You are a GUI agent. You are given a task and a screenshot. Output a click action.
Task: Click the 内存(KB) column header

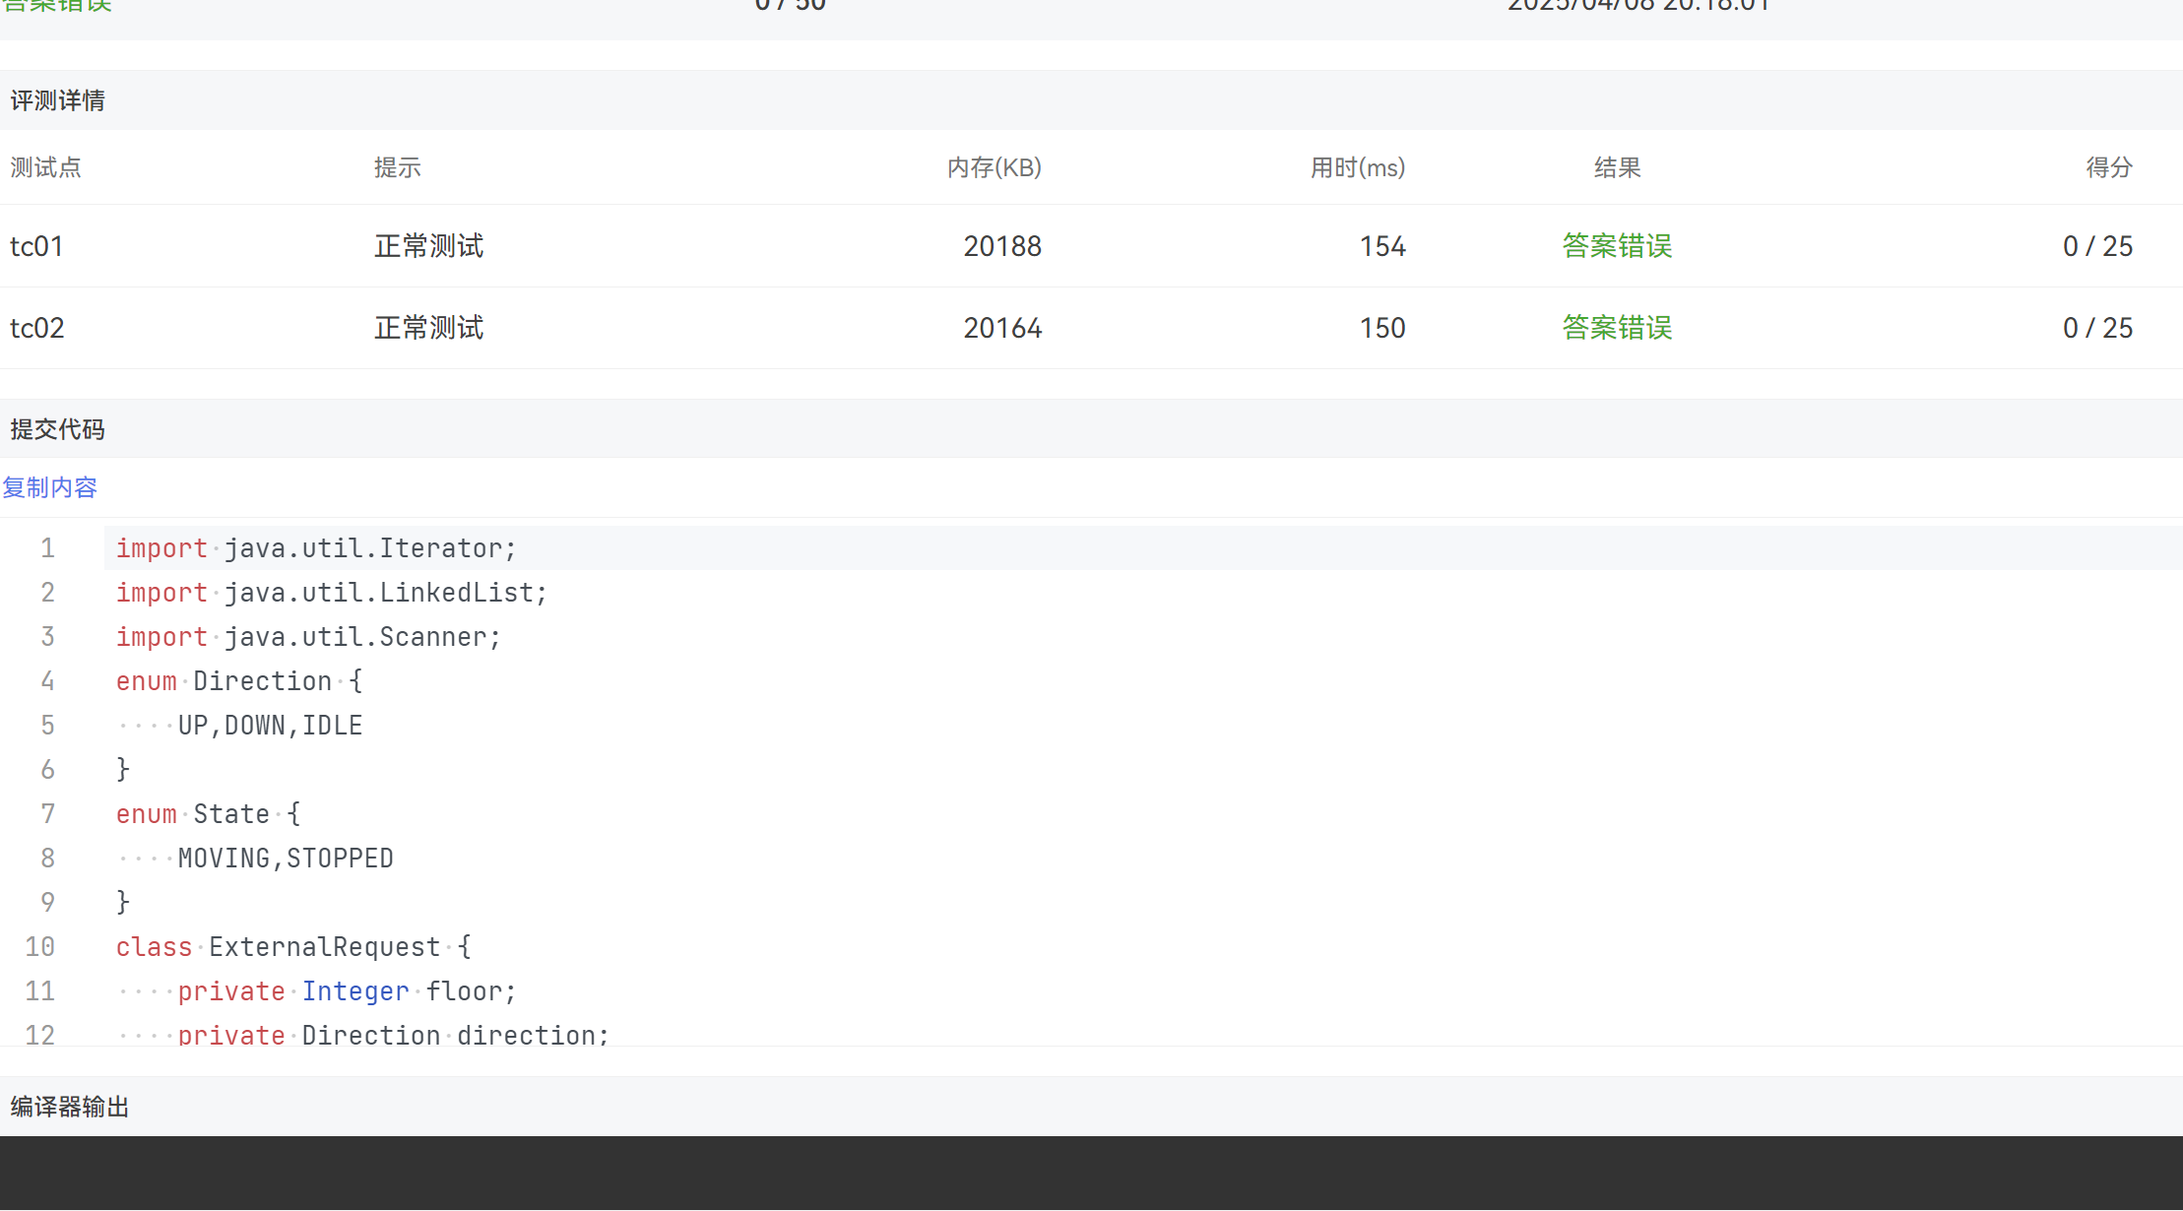pos(994,167)
